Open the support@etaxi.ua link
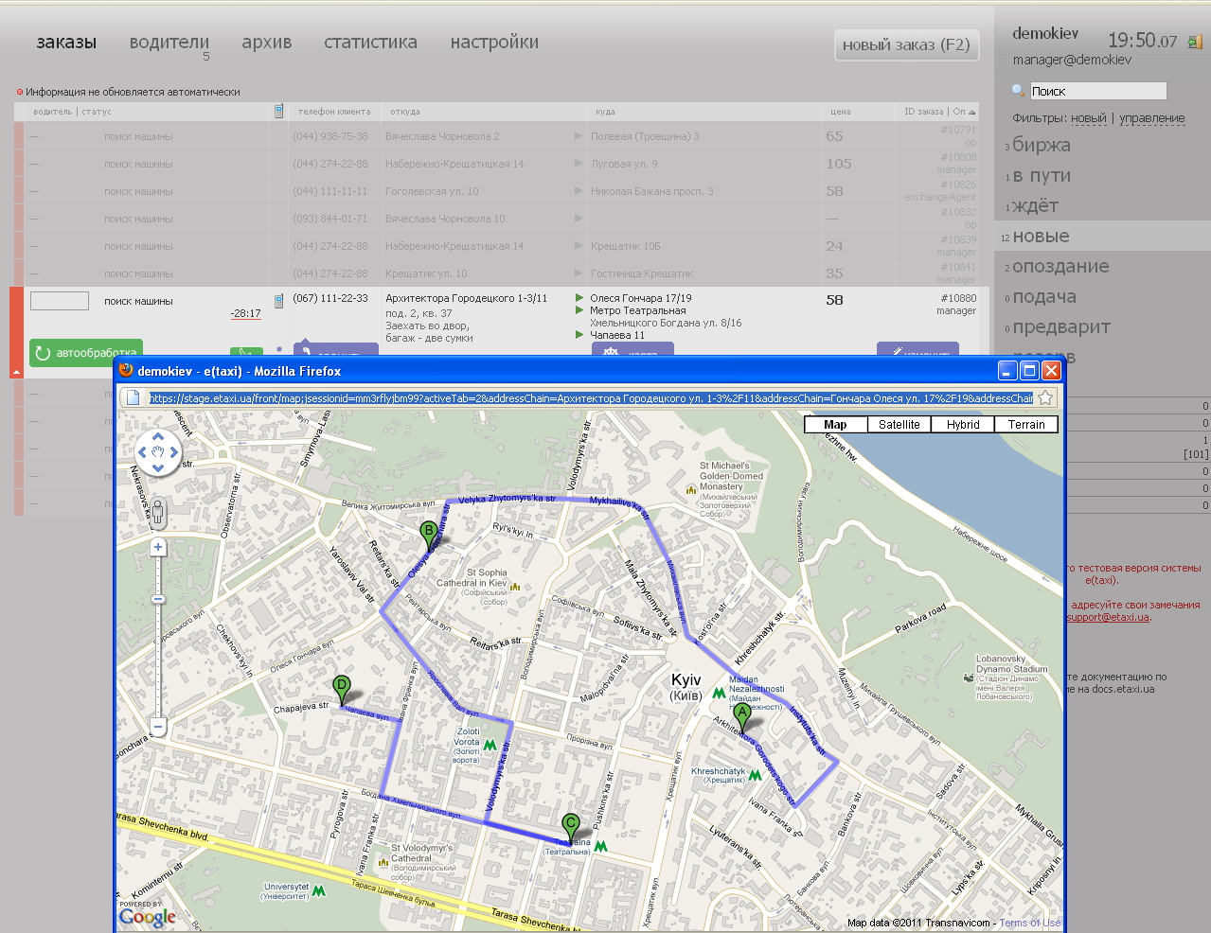Screen dimensions: 1211x933 click(x=1108, y=617)
